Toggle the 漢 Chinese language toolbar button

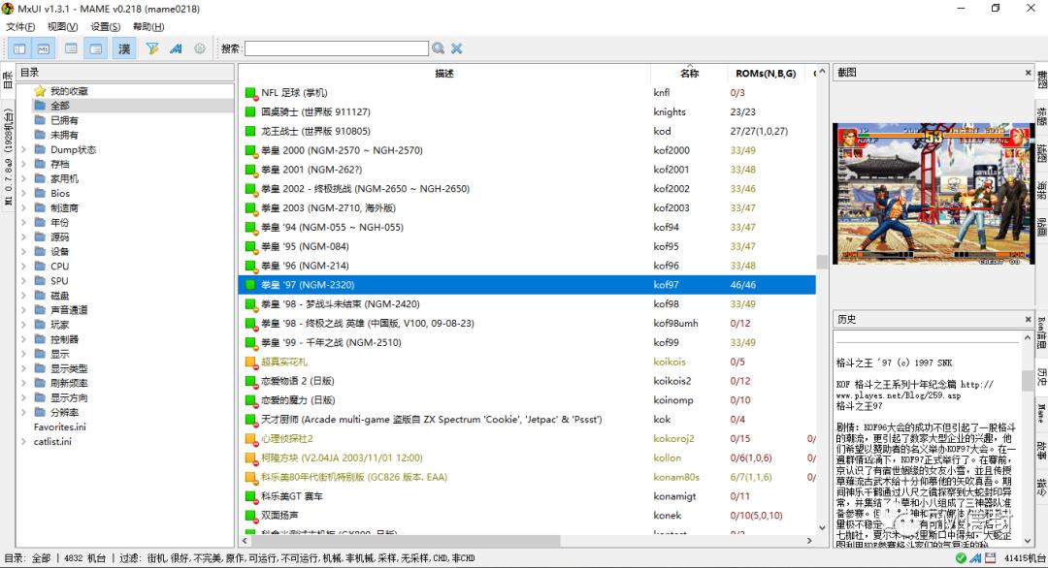124,48
